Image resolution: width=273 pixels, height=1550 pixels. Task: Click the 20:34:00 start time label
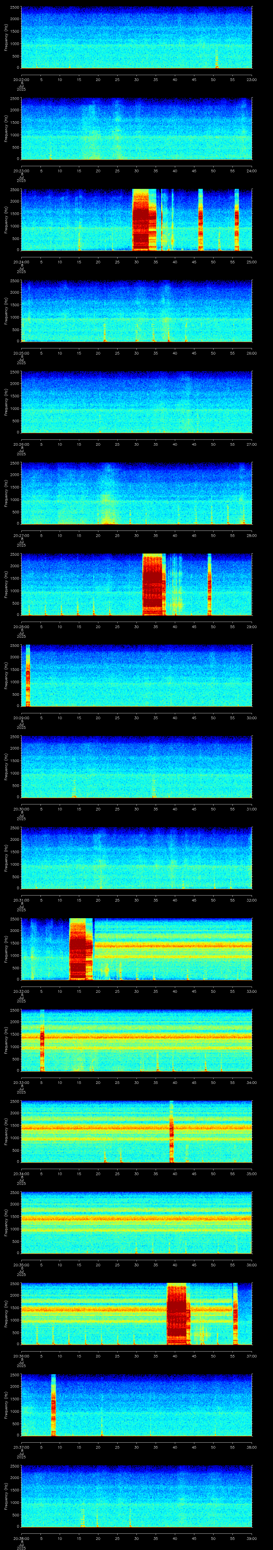[21, 1173]
